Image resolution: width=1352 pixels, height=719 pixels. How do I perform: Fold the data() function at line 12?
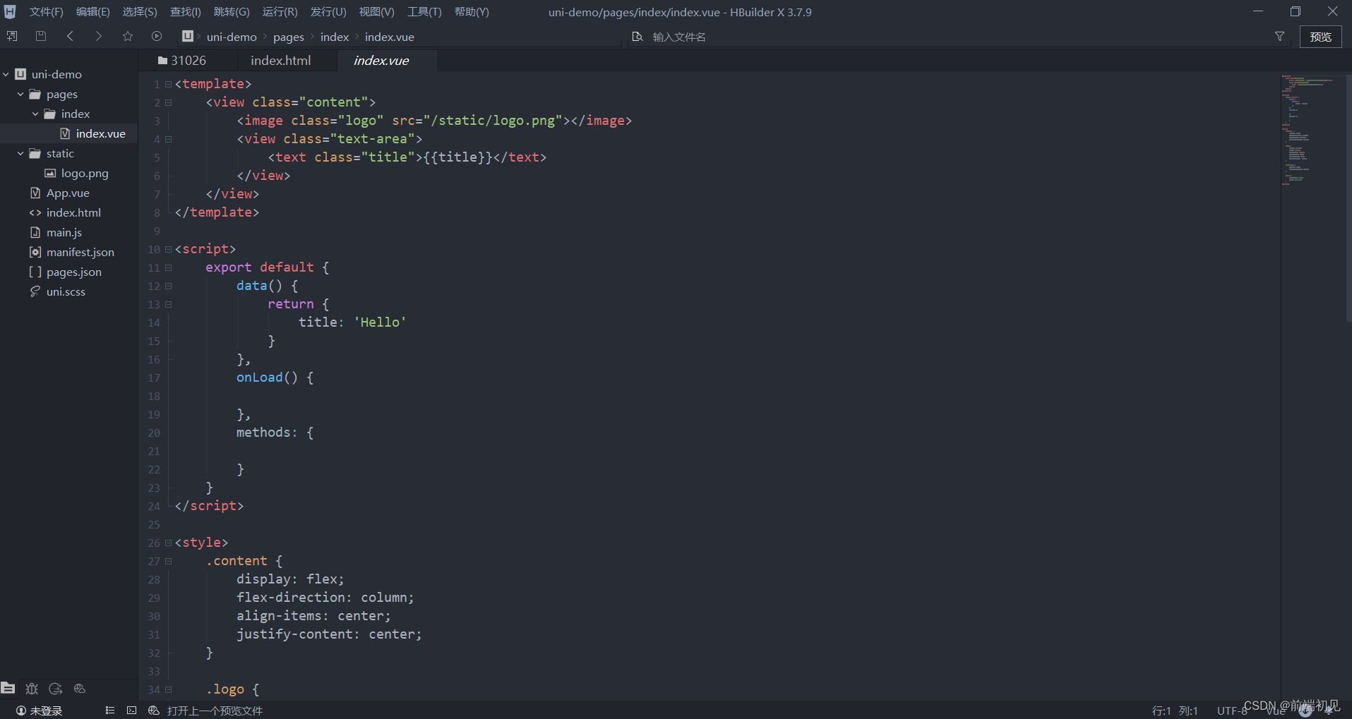168,286
